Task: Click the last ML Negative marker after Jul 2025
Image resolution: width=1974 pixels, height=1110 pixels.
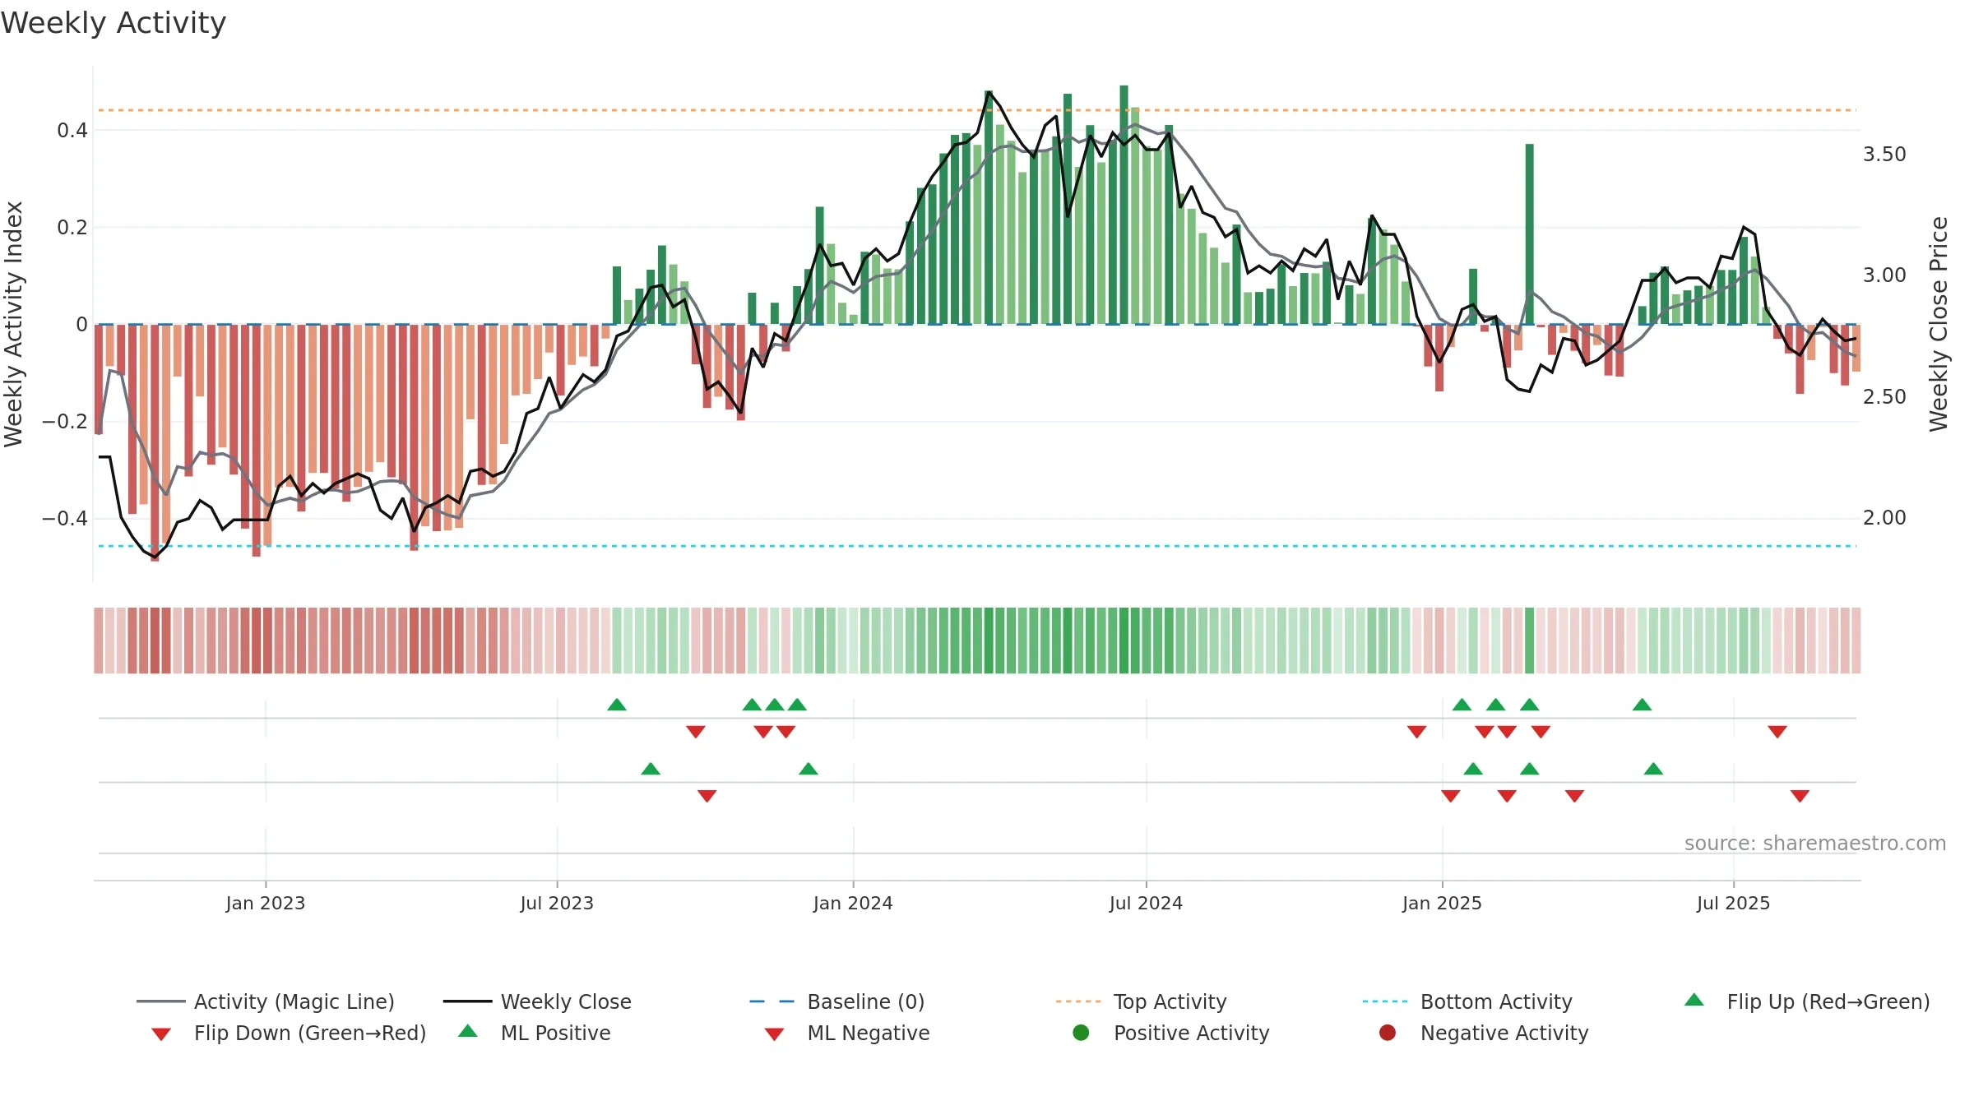Action: pos(1800,796)
